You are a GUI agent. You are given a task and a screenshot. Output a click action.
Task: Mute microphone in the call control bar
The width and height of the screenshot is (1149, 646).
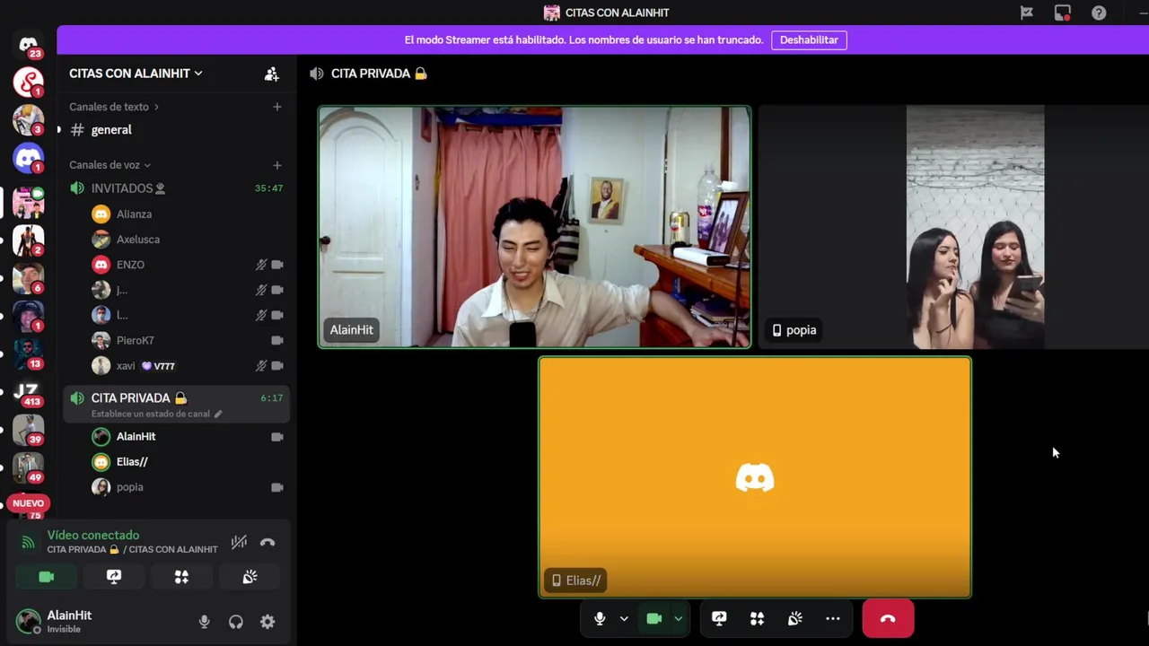point(600,618)
